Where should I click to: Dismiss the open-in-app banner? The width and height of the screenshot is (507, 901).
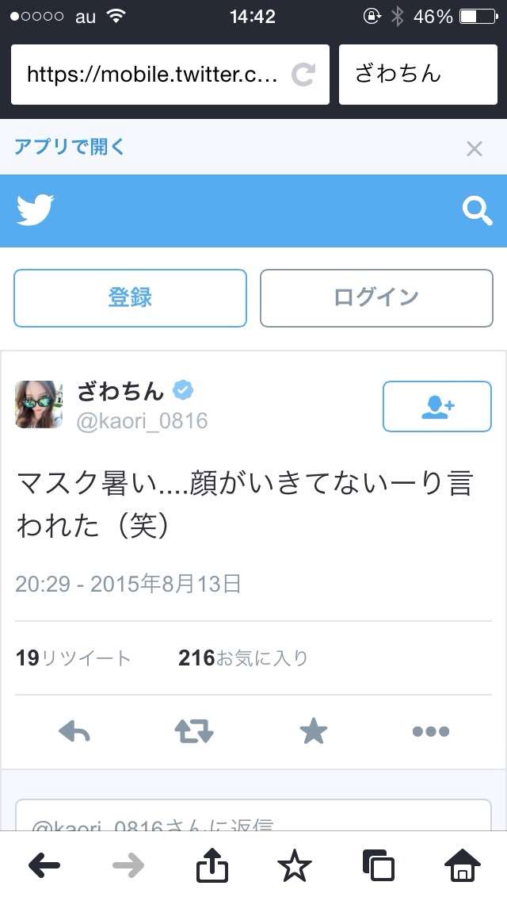(x=475, y=149)
